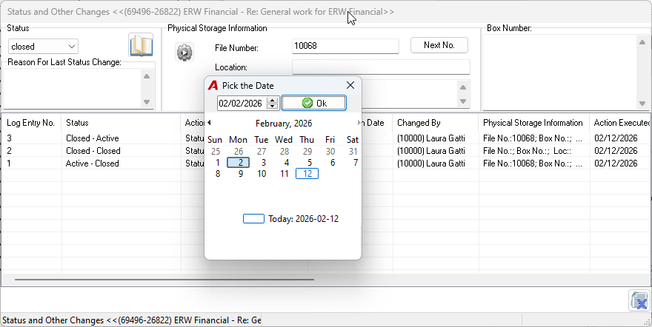This screenshot has width=652, height=327.
Task: Select row with Active - Closed status
Action: tap(326, 163)
